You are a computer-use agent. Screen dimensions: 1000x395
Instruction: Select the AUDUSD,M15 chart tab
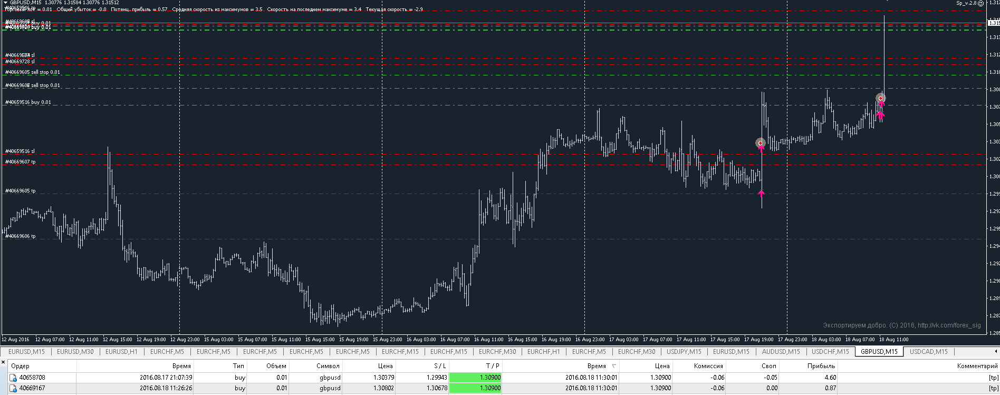coord(781,352)
